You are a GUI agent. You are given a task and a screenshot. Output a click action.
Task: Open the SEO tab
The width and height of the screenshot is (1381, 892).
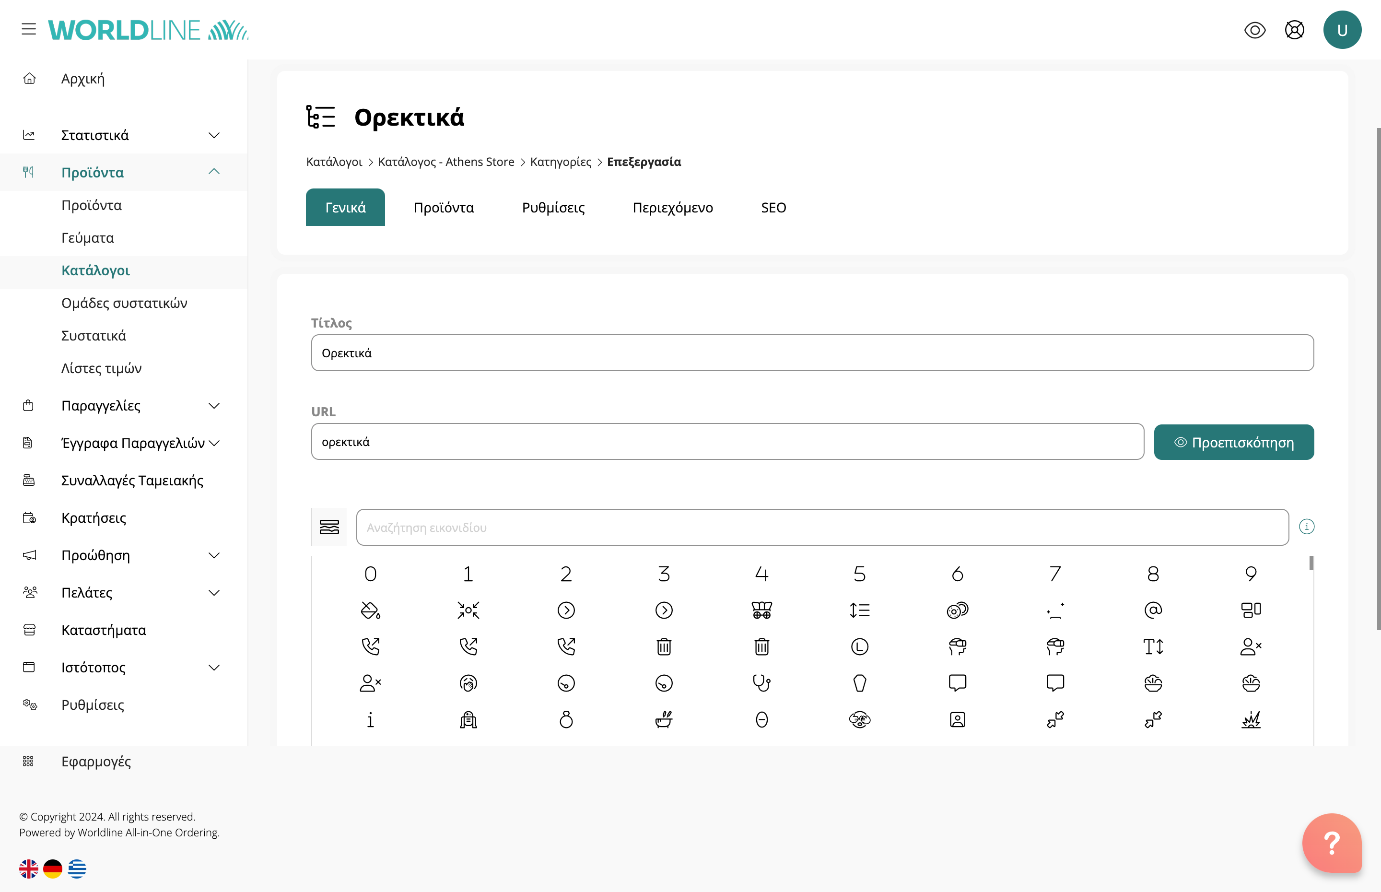point(773,207)
